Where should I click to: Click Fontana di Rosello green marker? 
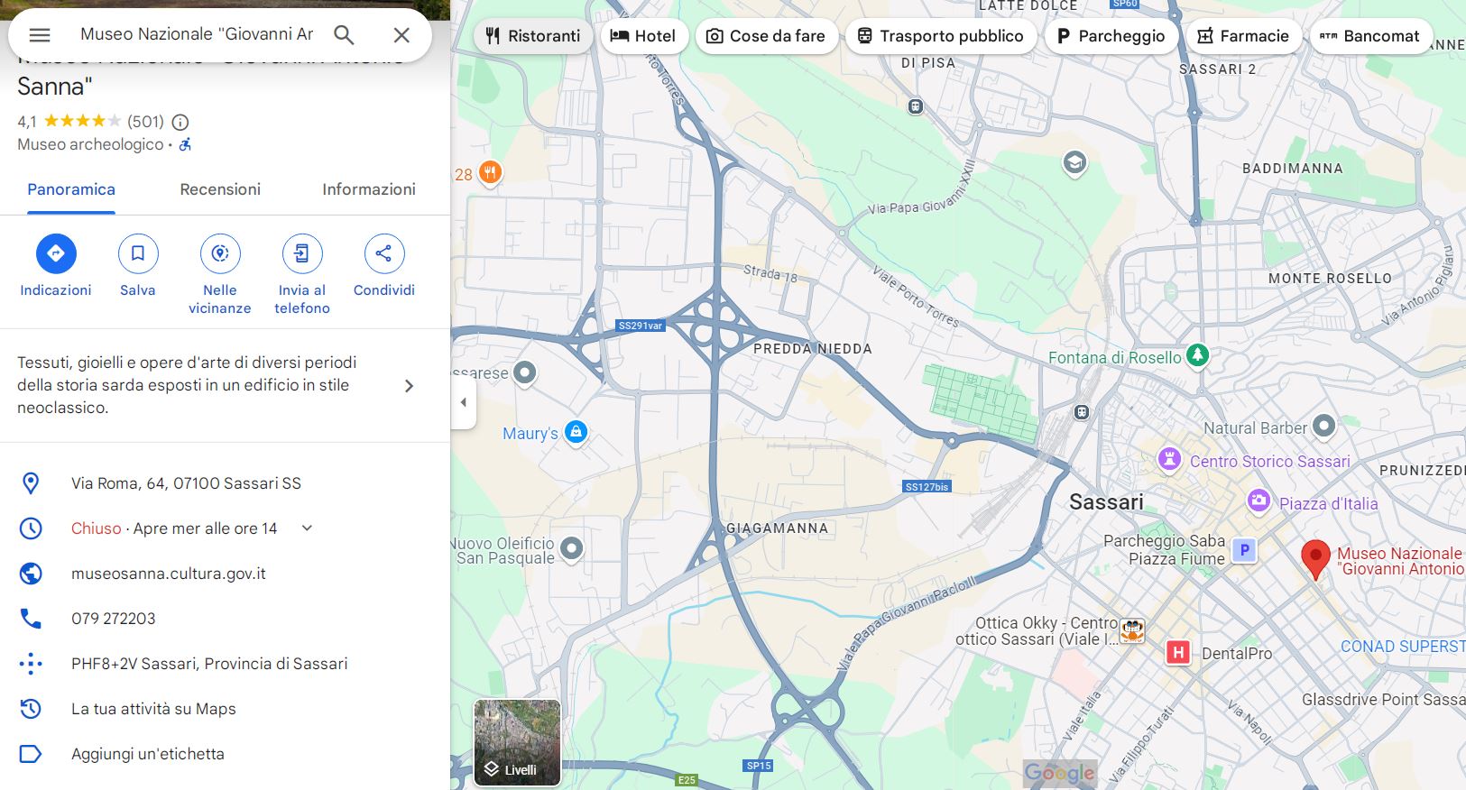click(x=1197, y=355)
